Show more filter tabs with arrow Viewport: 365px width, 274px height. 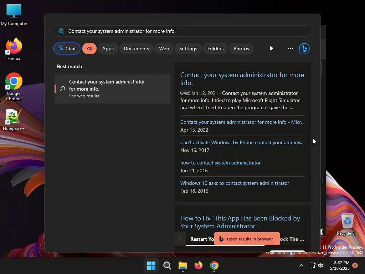tap(271, 49)
